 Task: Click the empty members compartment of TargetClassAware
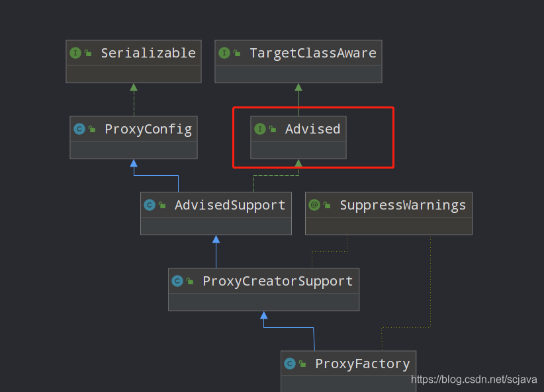pyautogui.click(x=298, y=74)
